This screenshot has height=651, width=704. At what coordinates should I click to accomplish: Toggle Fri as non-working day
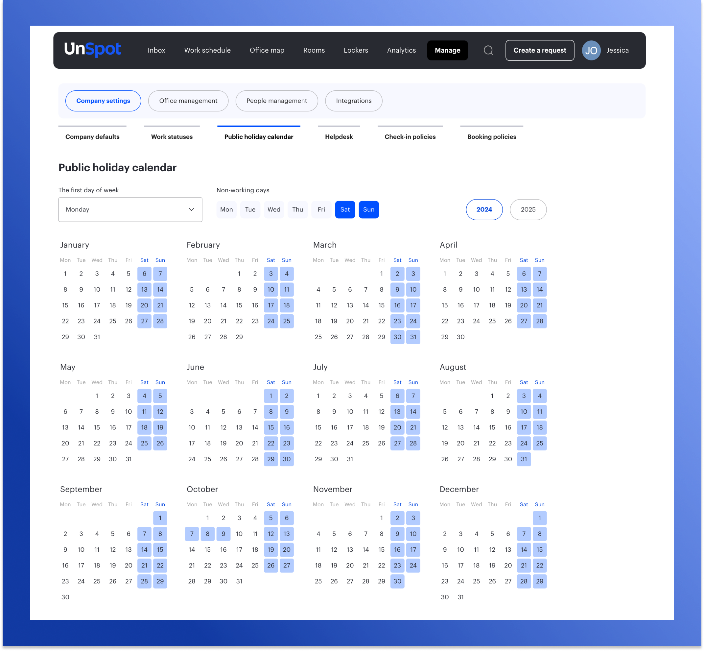[321, 210]
